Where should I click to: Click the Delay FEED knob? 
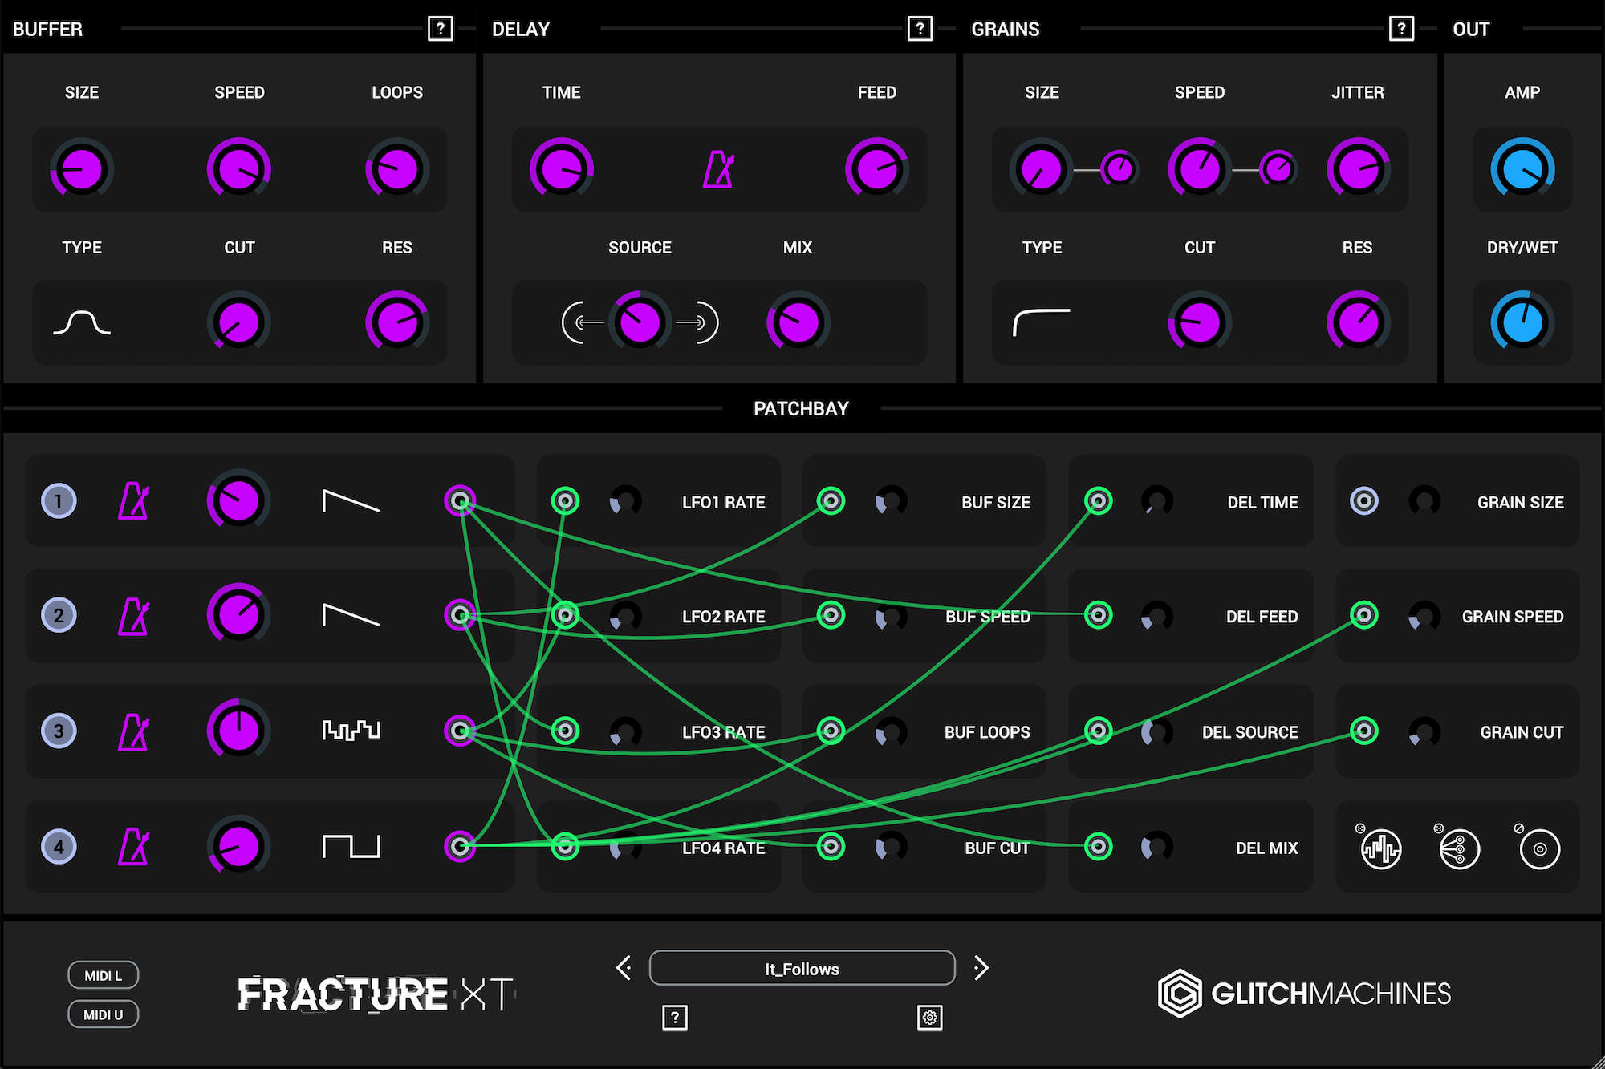(876, 169)
